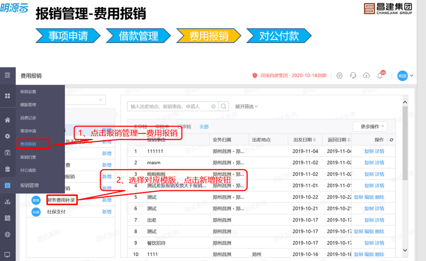Click 编辑 in row 5 测试
The image size is (426, 261).
[369, 197]
